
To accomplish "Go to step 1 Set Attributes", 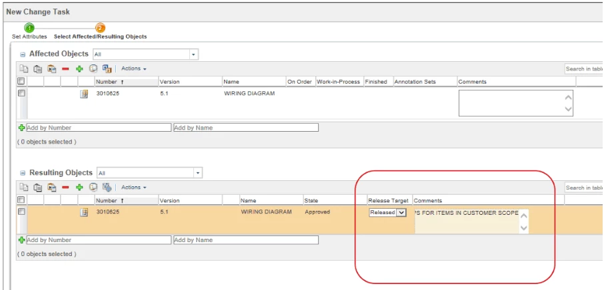I will click(x=29, y=28).
